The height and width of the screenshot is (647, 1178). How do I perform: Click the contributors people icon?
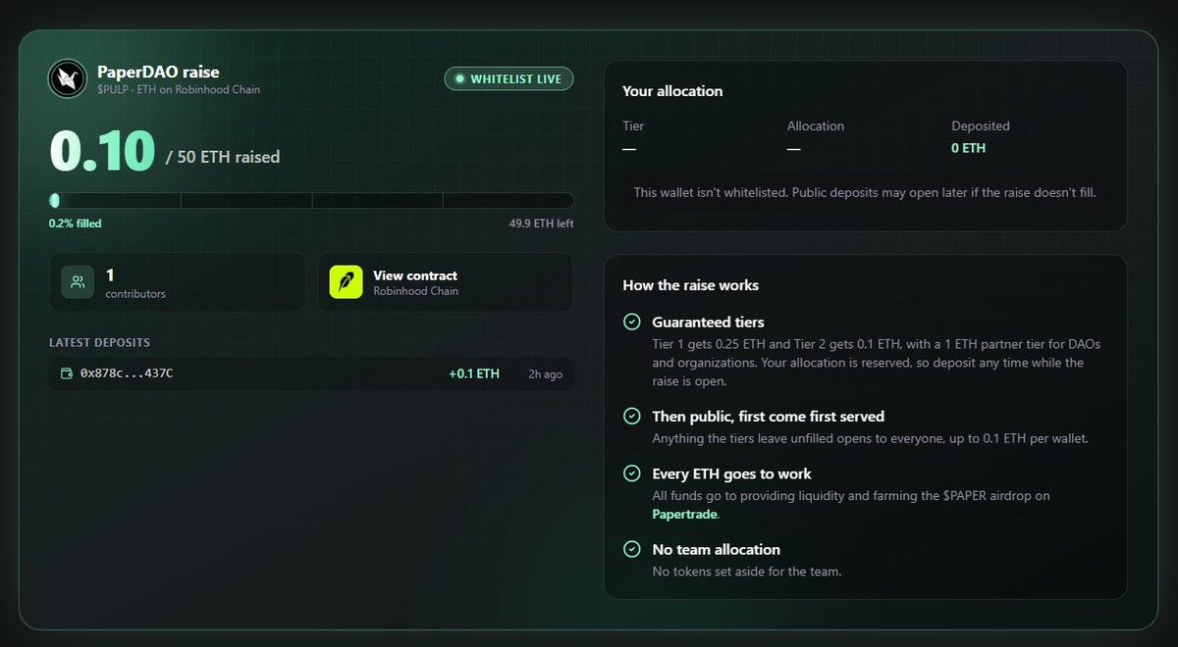77,282
